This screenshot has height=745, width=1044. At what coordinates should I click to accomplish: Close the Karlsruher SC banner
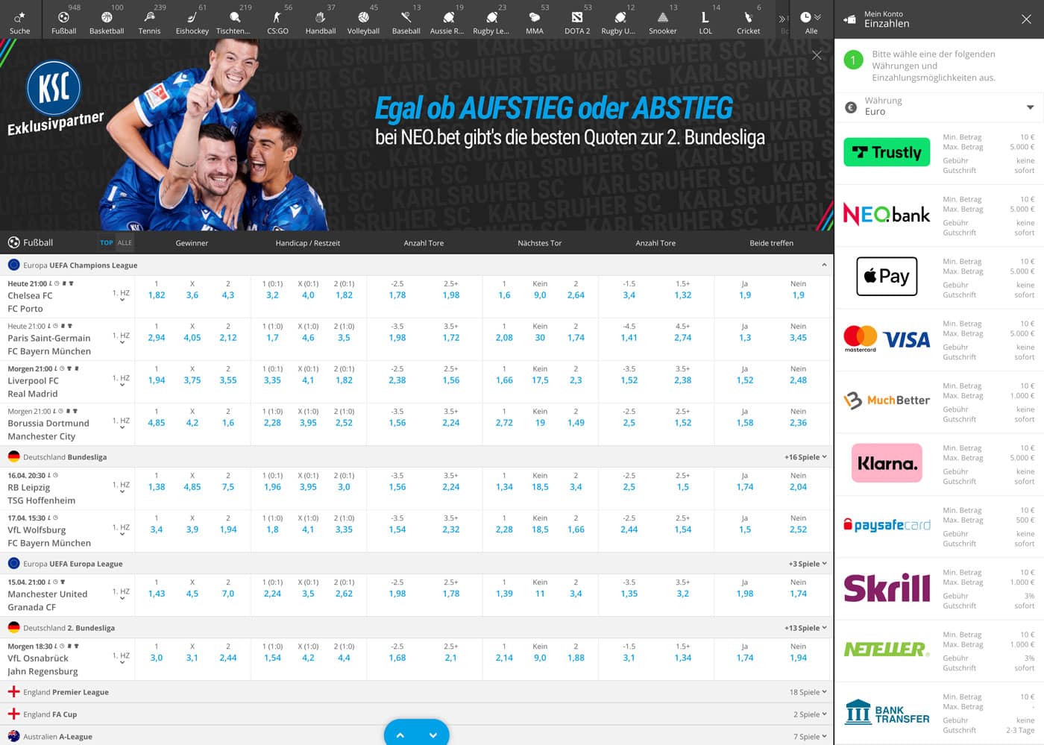[x=817, y=55]
